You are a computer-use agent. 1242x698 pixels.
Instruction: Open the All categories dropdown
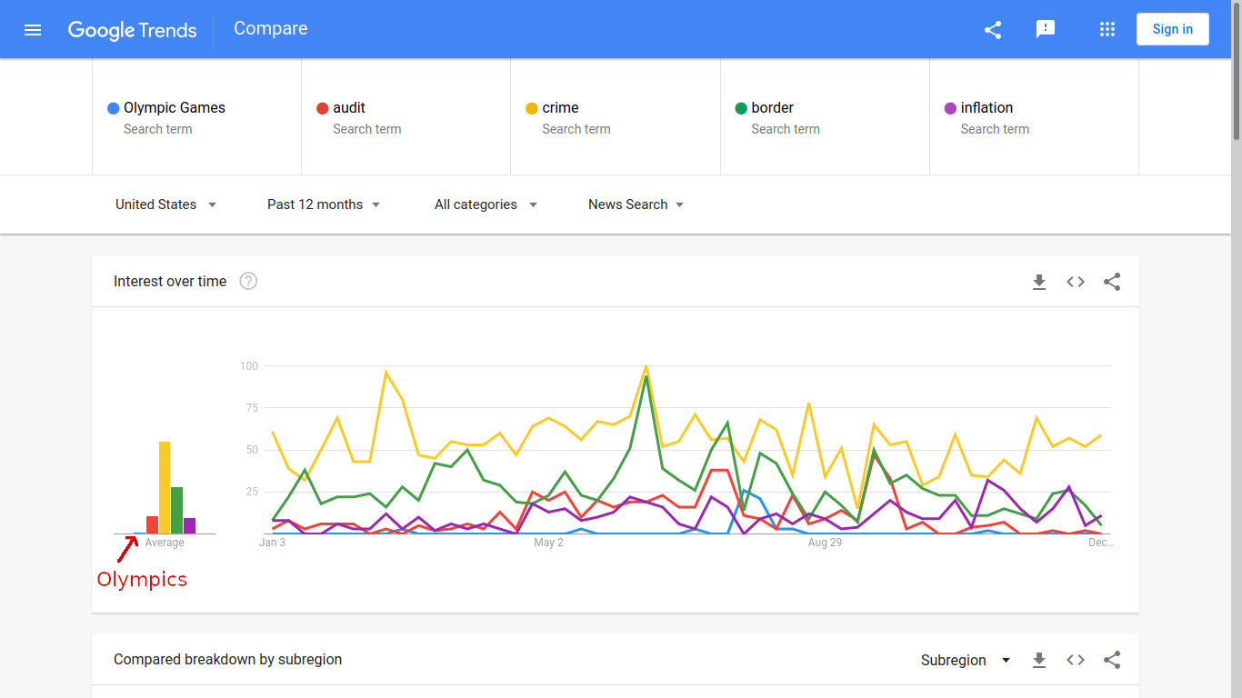(x=486, y=204)
